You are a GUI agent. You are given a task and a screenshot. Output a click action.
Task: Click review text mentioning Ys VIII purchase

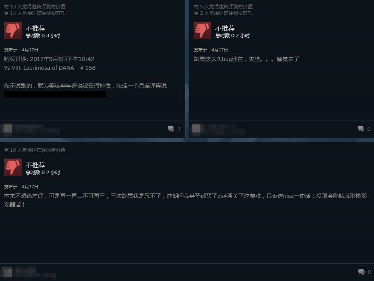[x=50, y=63]
